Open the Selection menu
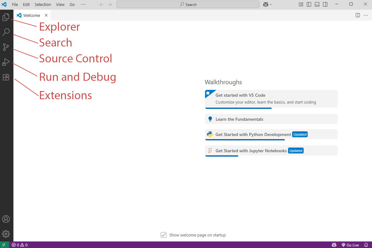This screenshot has width=372, height=248. click(43, 4)
